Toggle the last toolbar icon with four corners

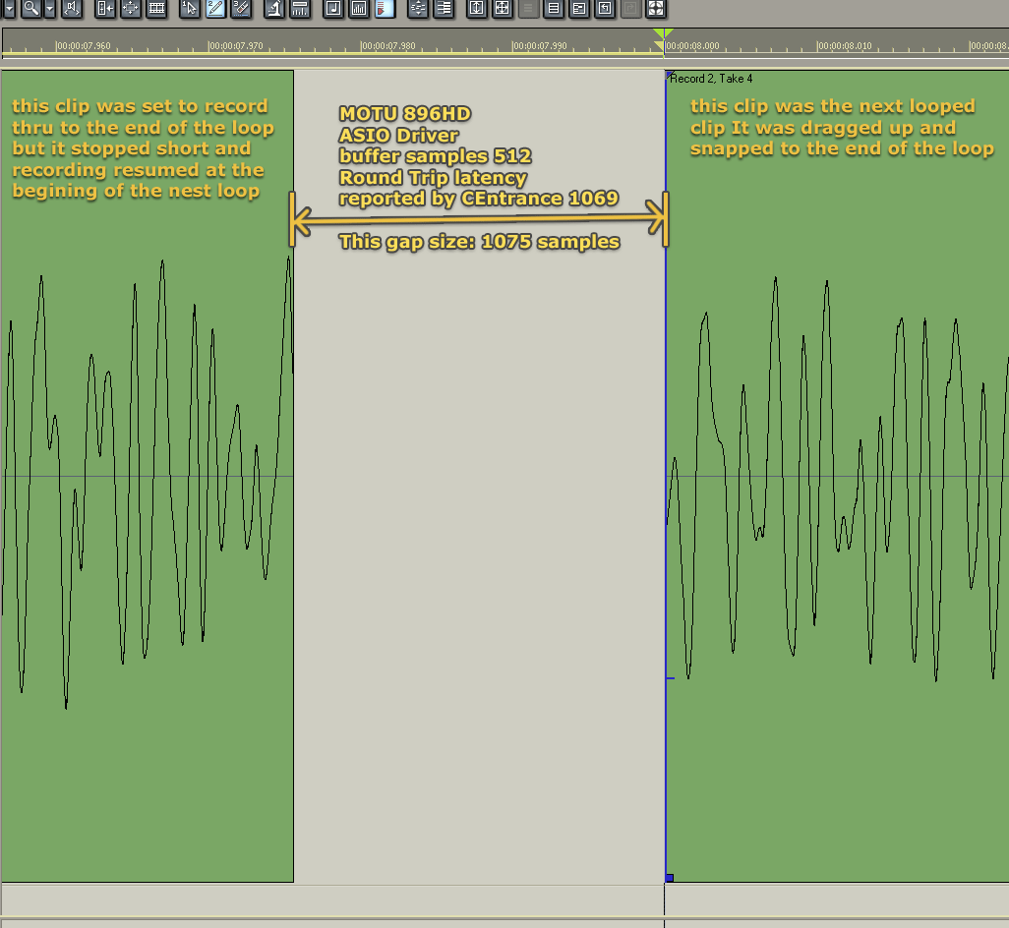pyautogui.click(x=656, y=9)
